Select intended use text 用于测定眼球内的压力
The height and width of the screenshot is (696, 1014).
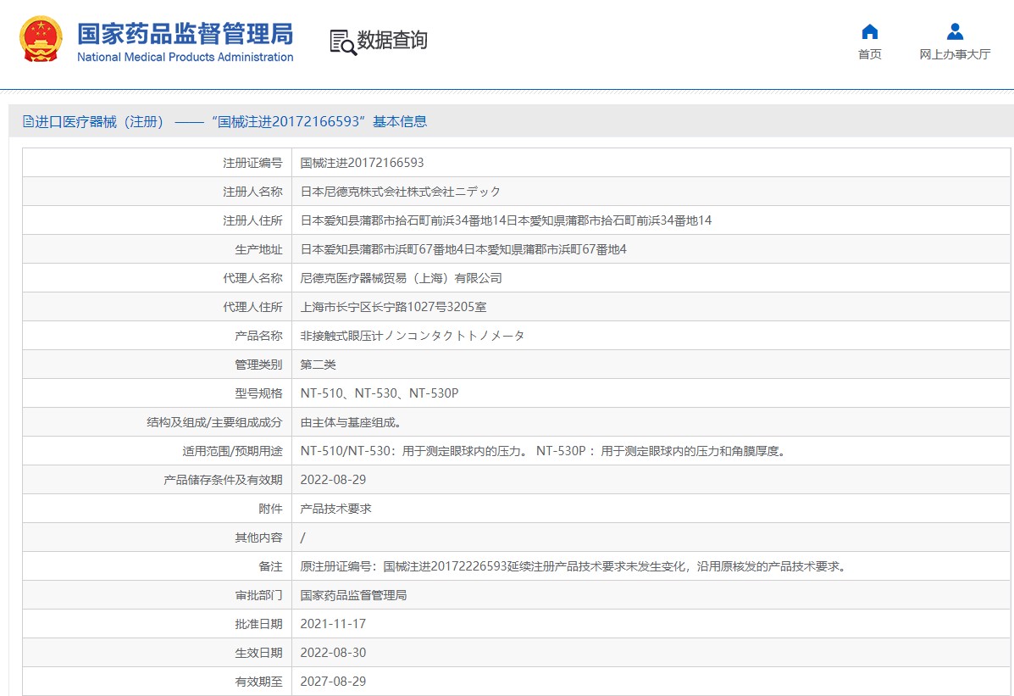(x=544, y=451)
